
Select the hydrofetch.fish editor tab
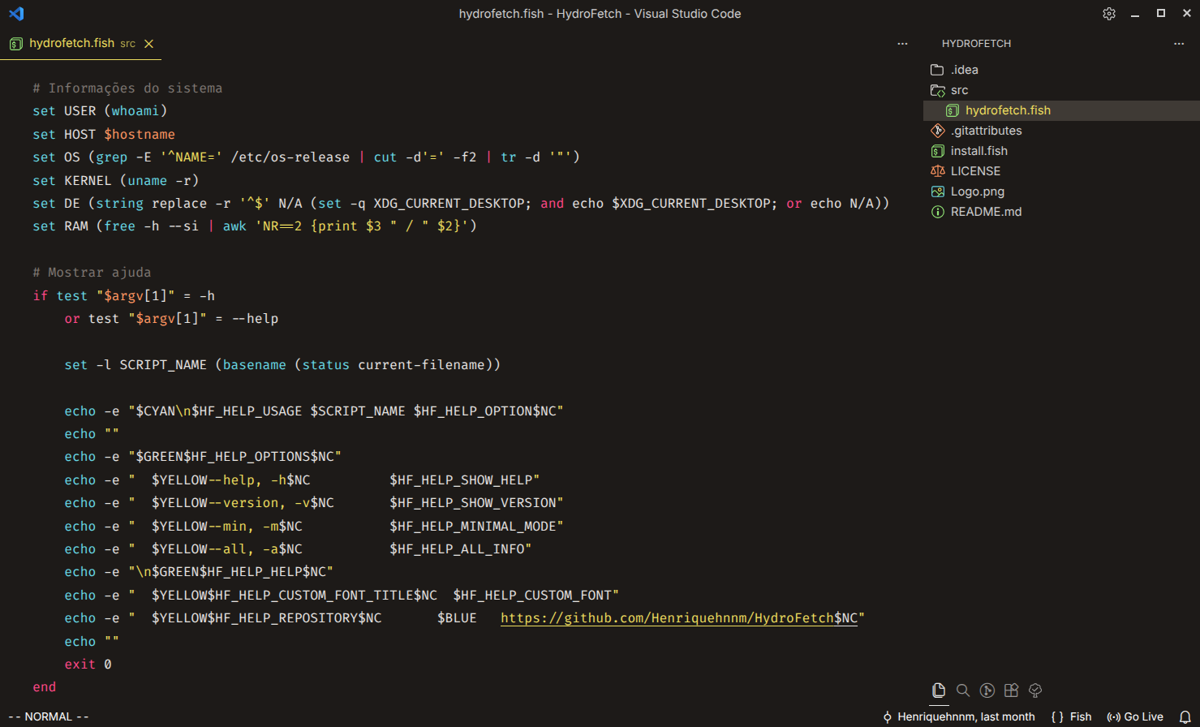click(x=81, y=43)
